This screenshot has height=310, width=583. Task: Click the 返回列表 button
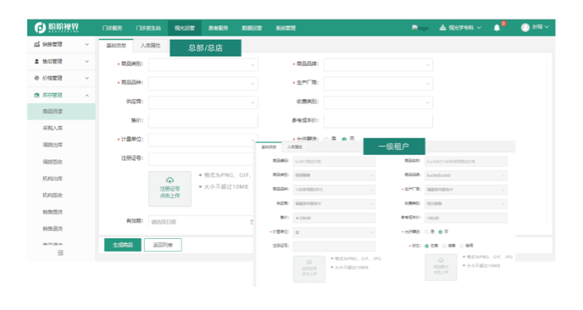click(x=163, y=245)
